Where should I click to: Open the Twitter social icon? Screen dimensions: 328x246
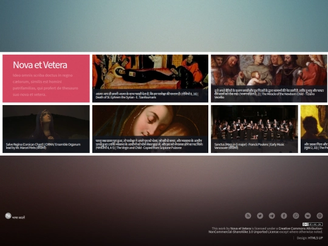coord(260,216)
